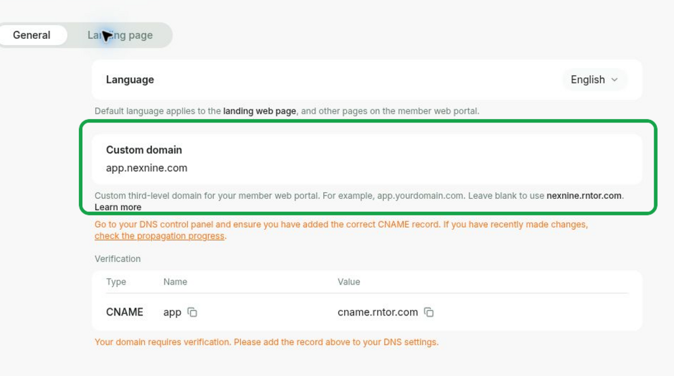The height and width of the screenshot is (376, 674).
Task: Open check the propagation progress link
Action: [x=159, y=236]
